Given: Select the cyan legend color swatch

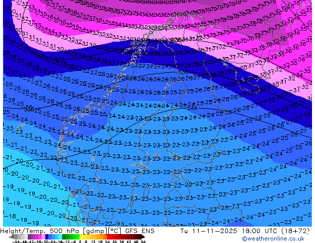Looking at the screenshot, I should (x=60, y=237).
